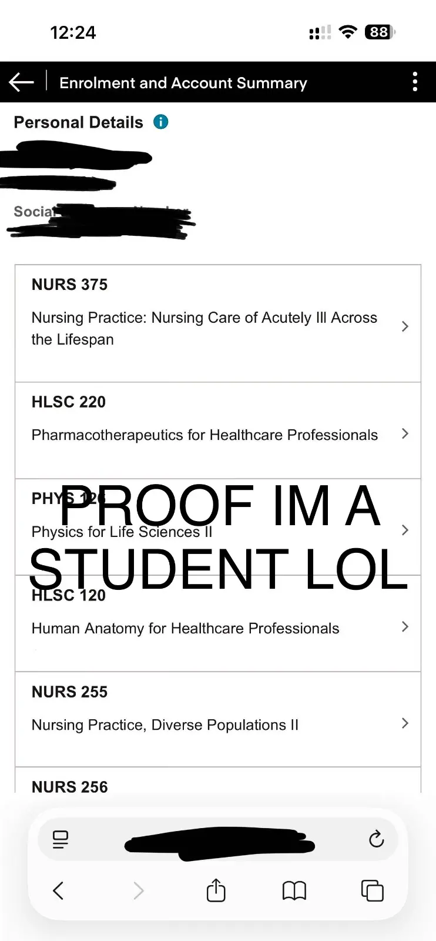Open Safari bookmarks book icon
This screenshot has width=436, height=941.
(294, 890)
